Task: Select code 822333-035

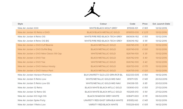Action: pos(132,75)
